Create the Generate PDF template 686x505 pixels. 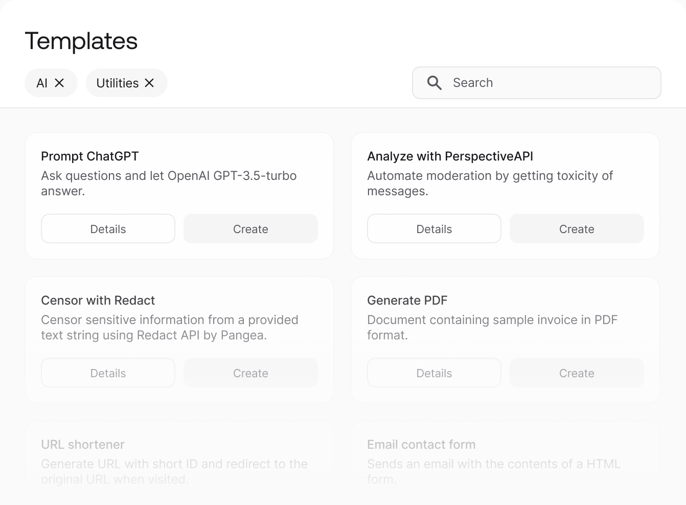tap(577, 373)
